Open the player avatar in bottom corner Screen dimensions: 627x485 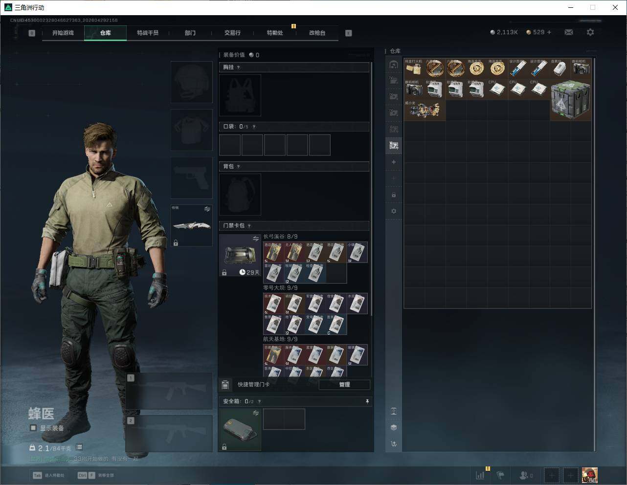(589, 475)
